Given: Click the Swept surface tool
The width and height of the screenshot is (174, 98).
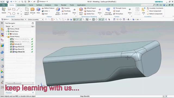Looking at the screenshot, I should coord(117,11).
